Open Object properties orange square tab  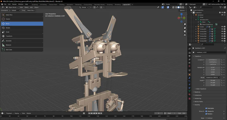tap(189, 74)
